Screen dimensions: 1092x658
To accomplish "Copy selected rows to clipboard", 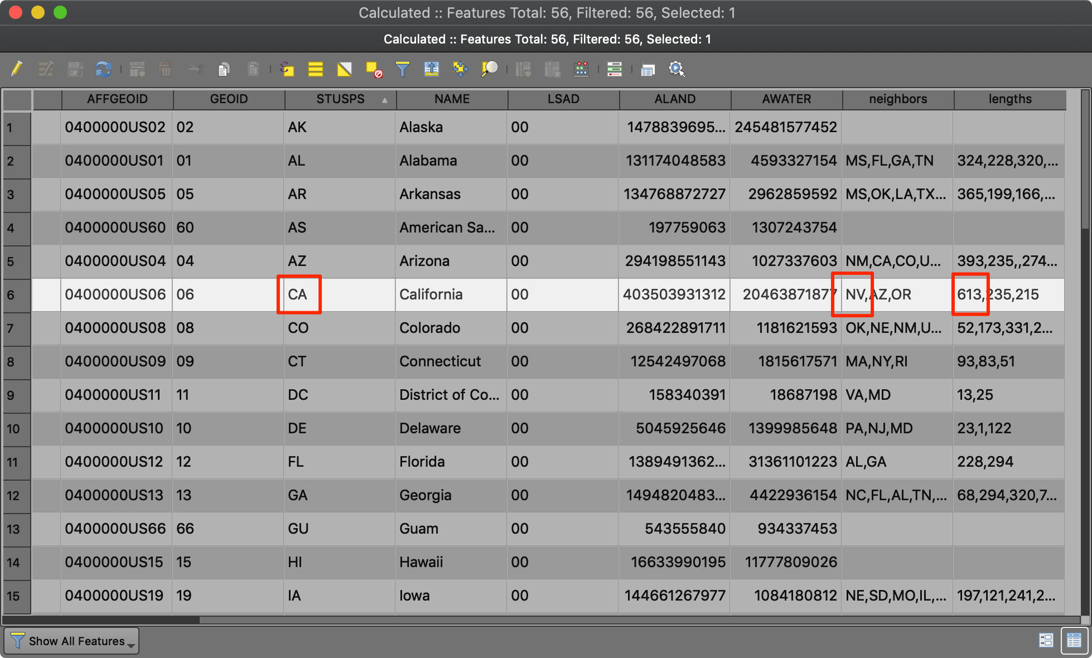I will 224,69.
